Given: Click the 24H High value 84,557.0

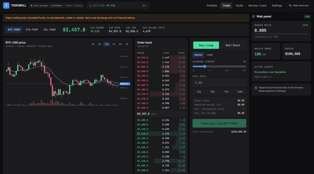Looking at the screenshot, I should pyautogui.click(x=115, y=31).
